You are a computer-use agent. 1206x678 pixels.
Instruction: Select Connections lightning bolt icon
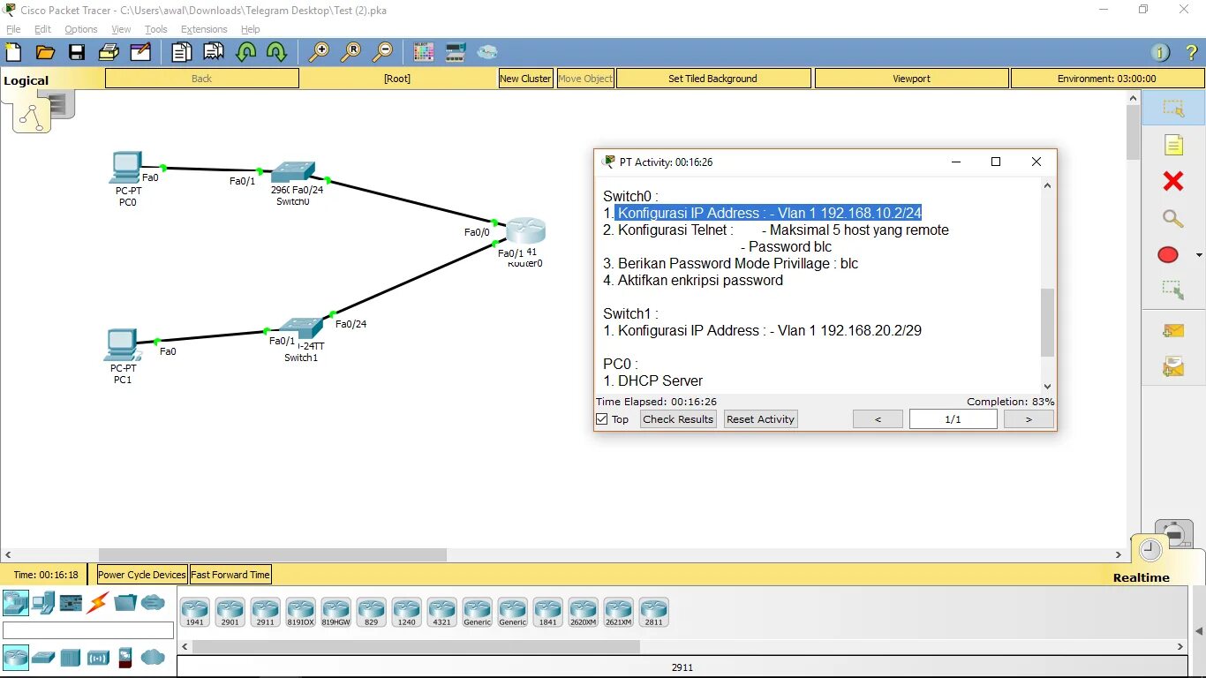pyautogui.click(x=98, y=603)
